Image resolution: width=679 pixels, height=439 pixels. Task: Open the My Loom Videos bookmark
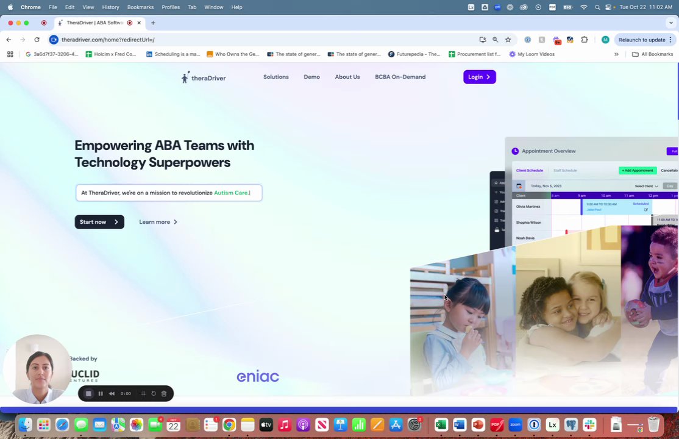tap(531, 54)
